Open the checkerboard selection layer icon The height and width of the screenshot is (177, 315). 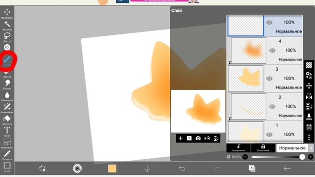point(309,65)
